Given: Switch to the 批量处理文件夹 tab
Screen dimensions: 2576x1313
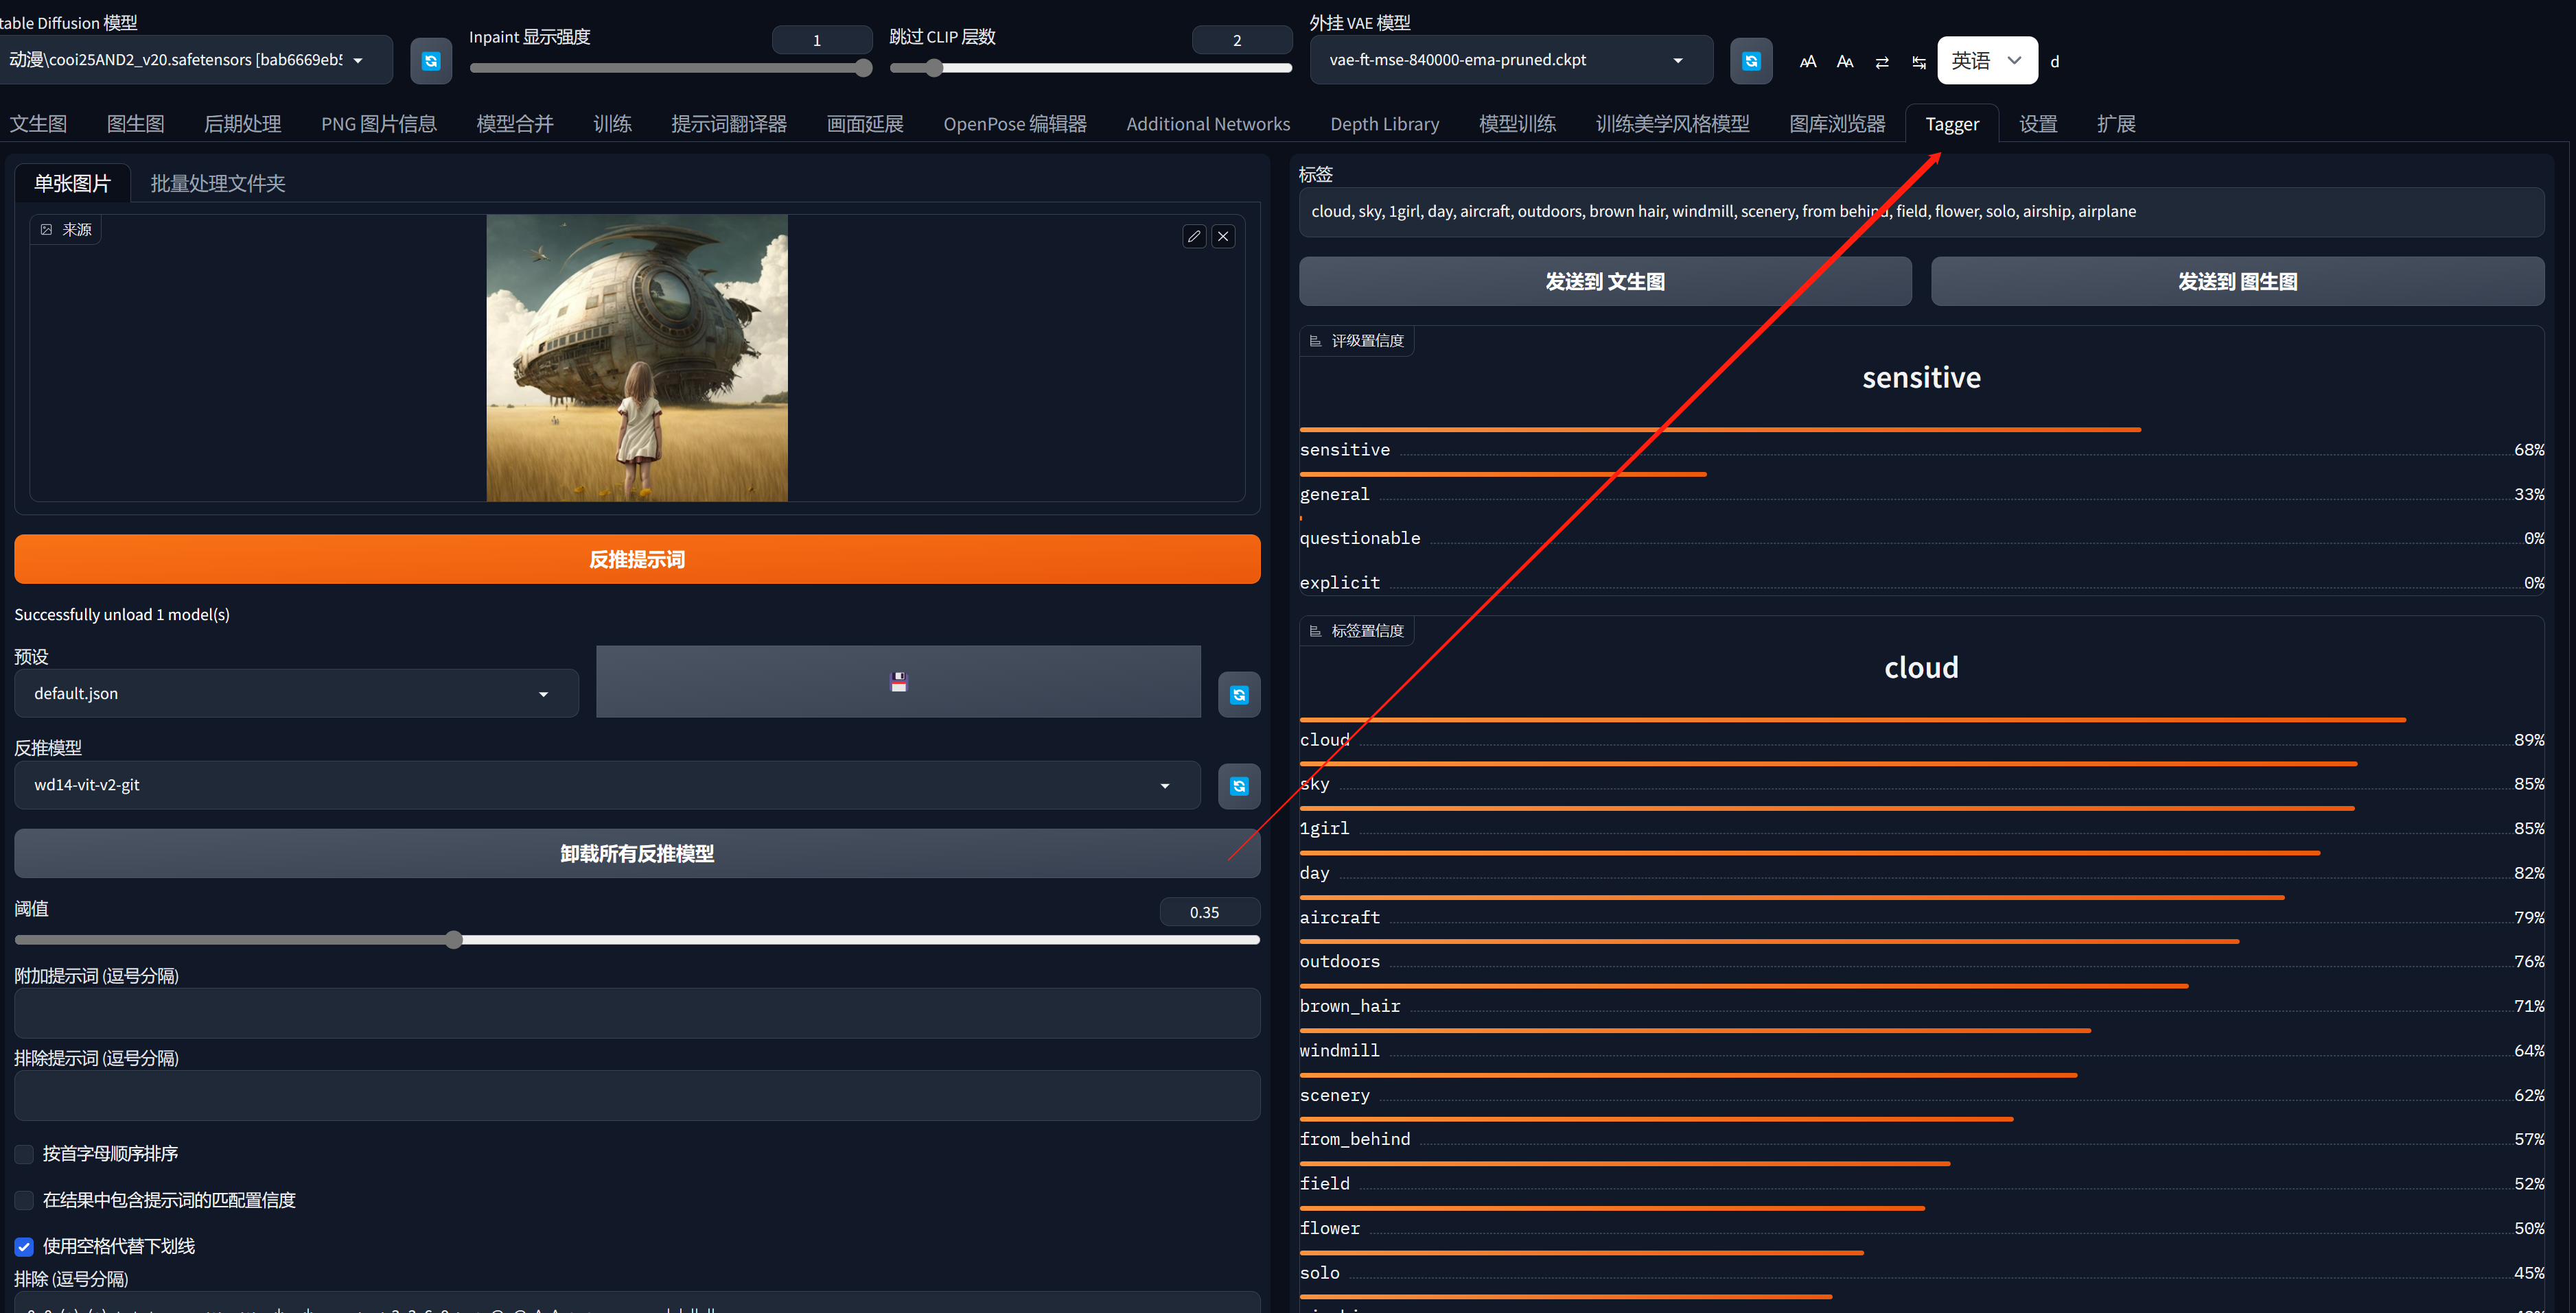Looking at the screenshot, I should (x=218, y=183).
